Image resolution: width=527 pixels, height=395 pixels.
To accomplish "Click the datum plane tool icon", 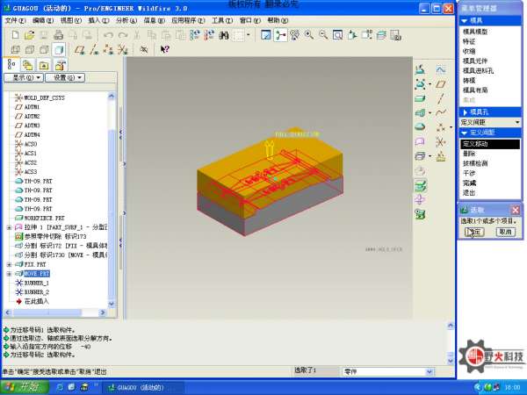I will tap(441, 84).
